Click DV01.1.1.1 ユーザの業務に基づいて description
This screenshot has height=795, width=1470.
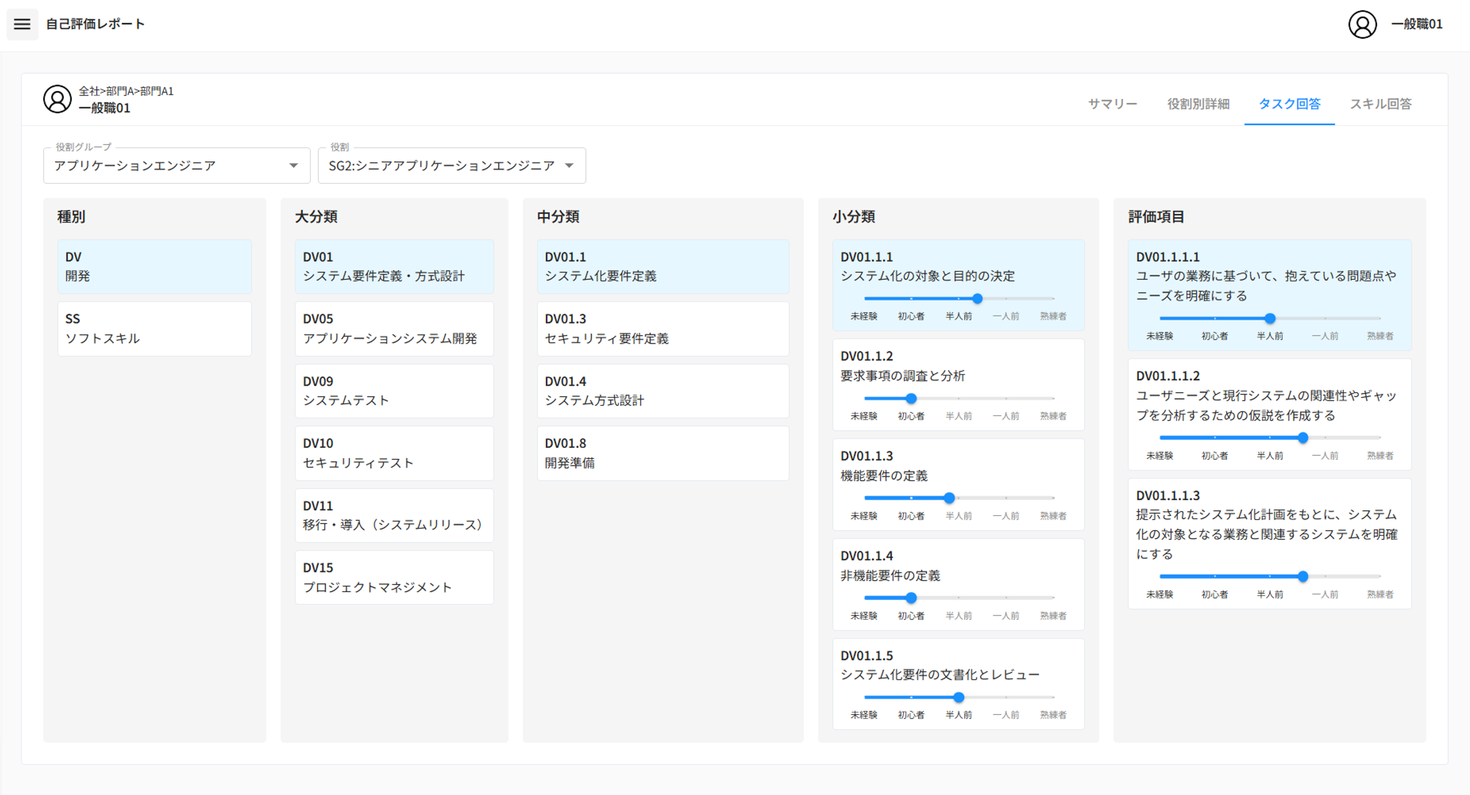(1266, 286)
